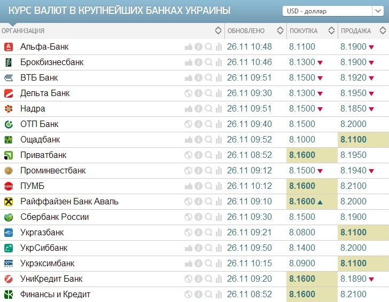Viewport: 389px width, 302px height.
Task: Click УкрСиббанк green logo icon
Action: [9, 248]
